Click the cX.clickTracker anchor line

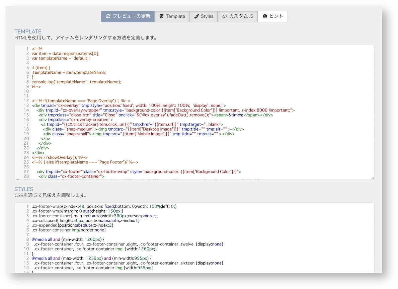[132, 125]
